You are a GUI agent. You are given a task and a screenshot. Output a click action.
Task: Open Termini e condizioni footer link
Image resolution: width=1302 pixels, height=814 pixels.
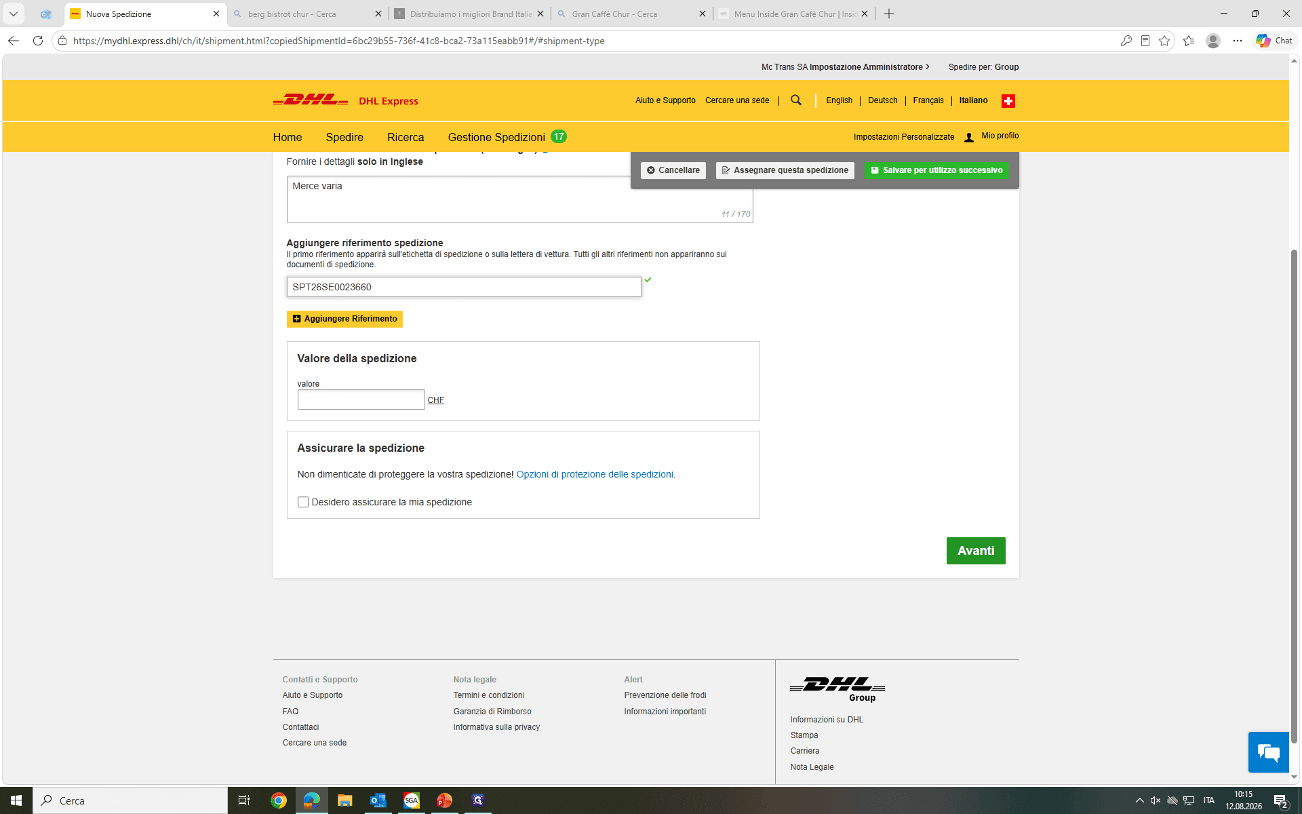click(488, 695)
